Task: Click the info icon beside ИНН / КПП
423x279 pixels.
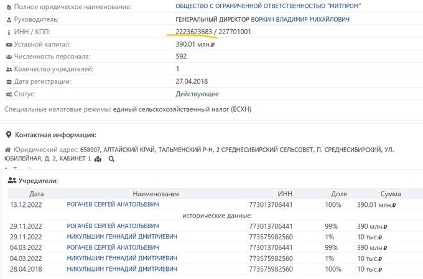Action: 7,32
